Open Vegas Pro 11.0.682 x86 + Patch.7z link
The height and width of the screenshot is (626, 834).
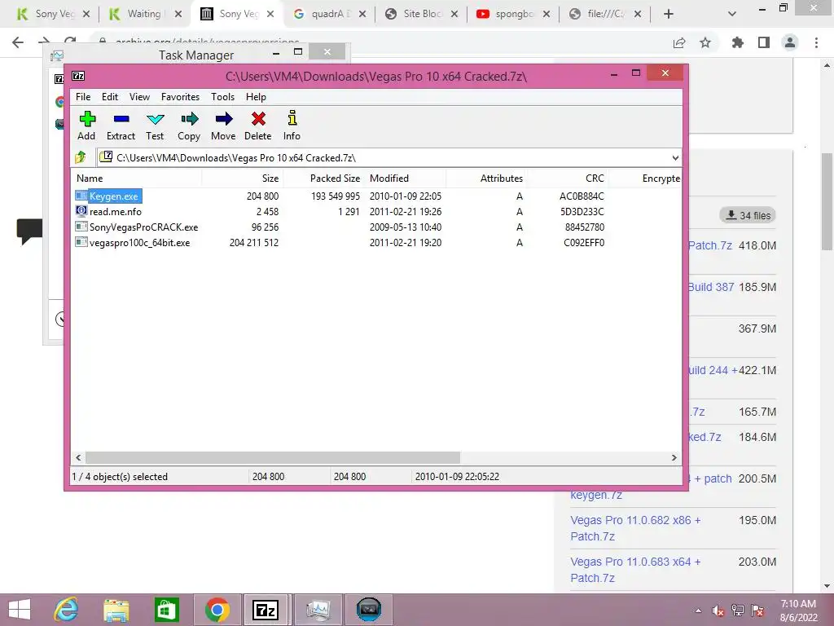(635, 528)
